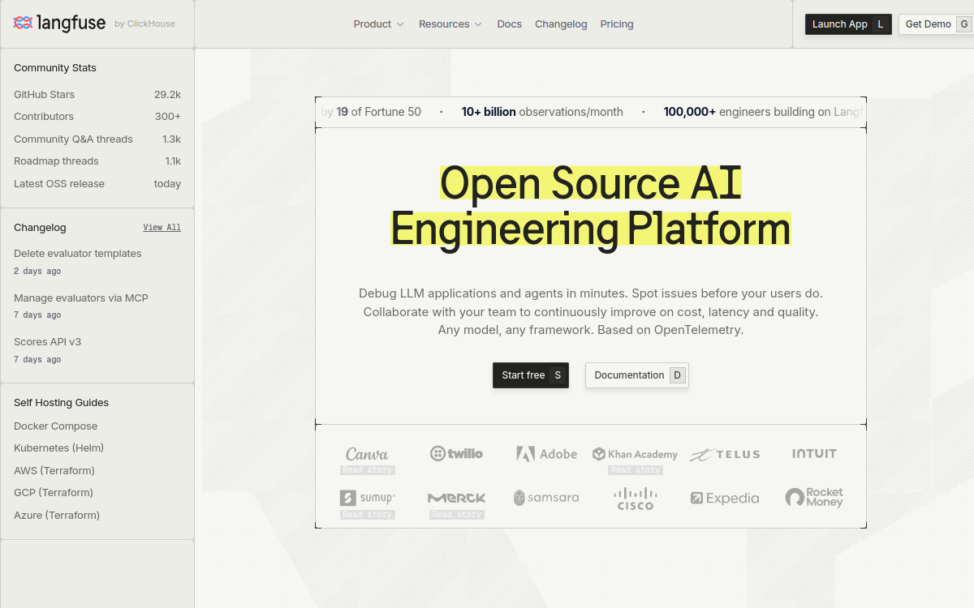Click the Cisco logo
974x608 pixels.
click(x=635, y=499)
